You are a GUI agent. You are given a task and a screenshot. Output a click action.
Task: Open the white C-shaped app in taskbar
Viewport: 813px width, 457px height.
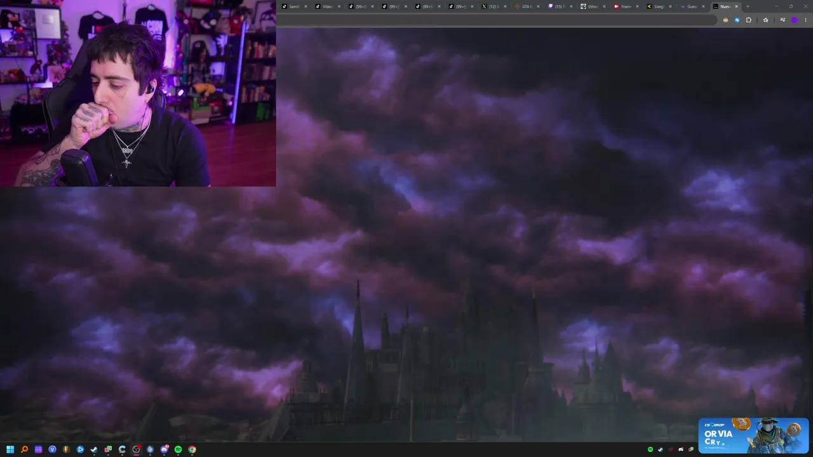click(122, 449)
